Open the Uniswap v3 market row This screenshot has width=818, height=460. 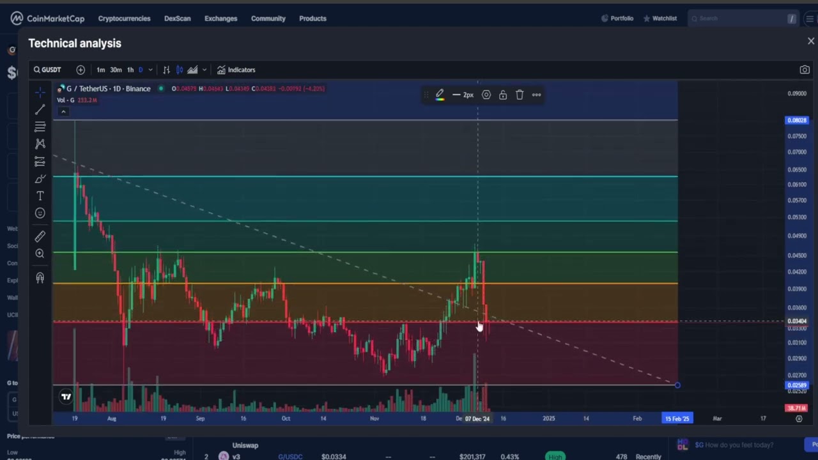[x=245, y=451]
